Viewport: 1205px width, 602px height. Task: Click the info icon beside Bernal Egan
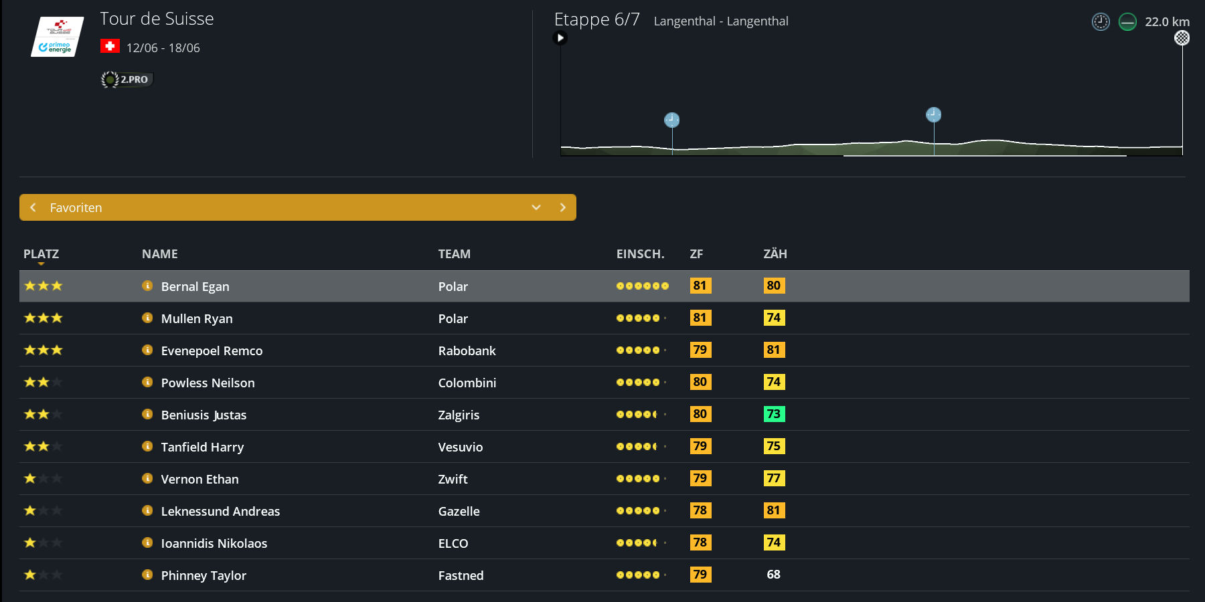pyautogui.click(x=147, y=286)
